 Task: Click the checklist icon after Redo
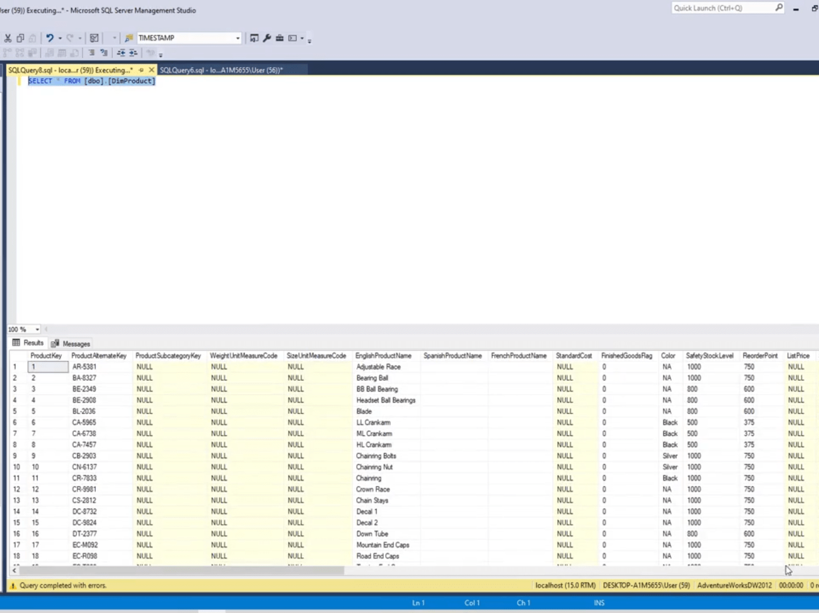pos(94,38)
